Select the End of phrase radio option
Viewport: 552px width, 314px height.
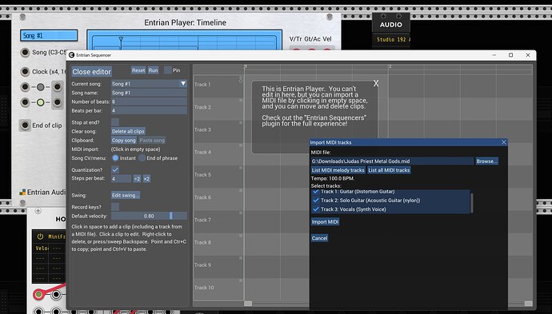coord(142,158)
